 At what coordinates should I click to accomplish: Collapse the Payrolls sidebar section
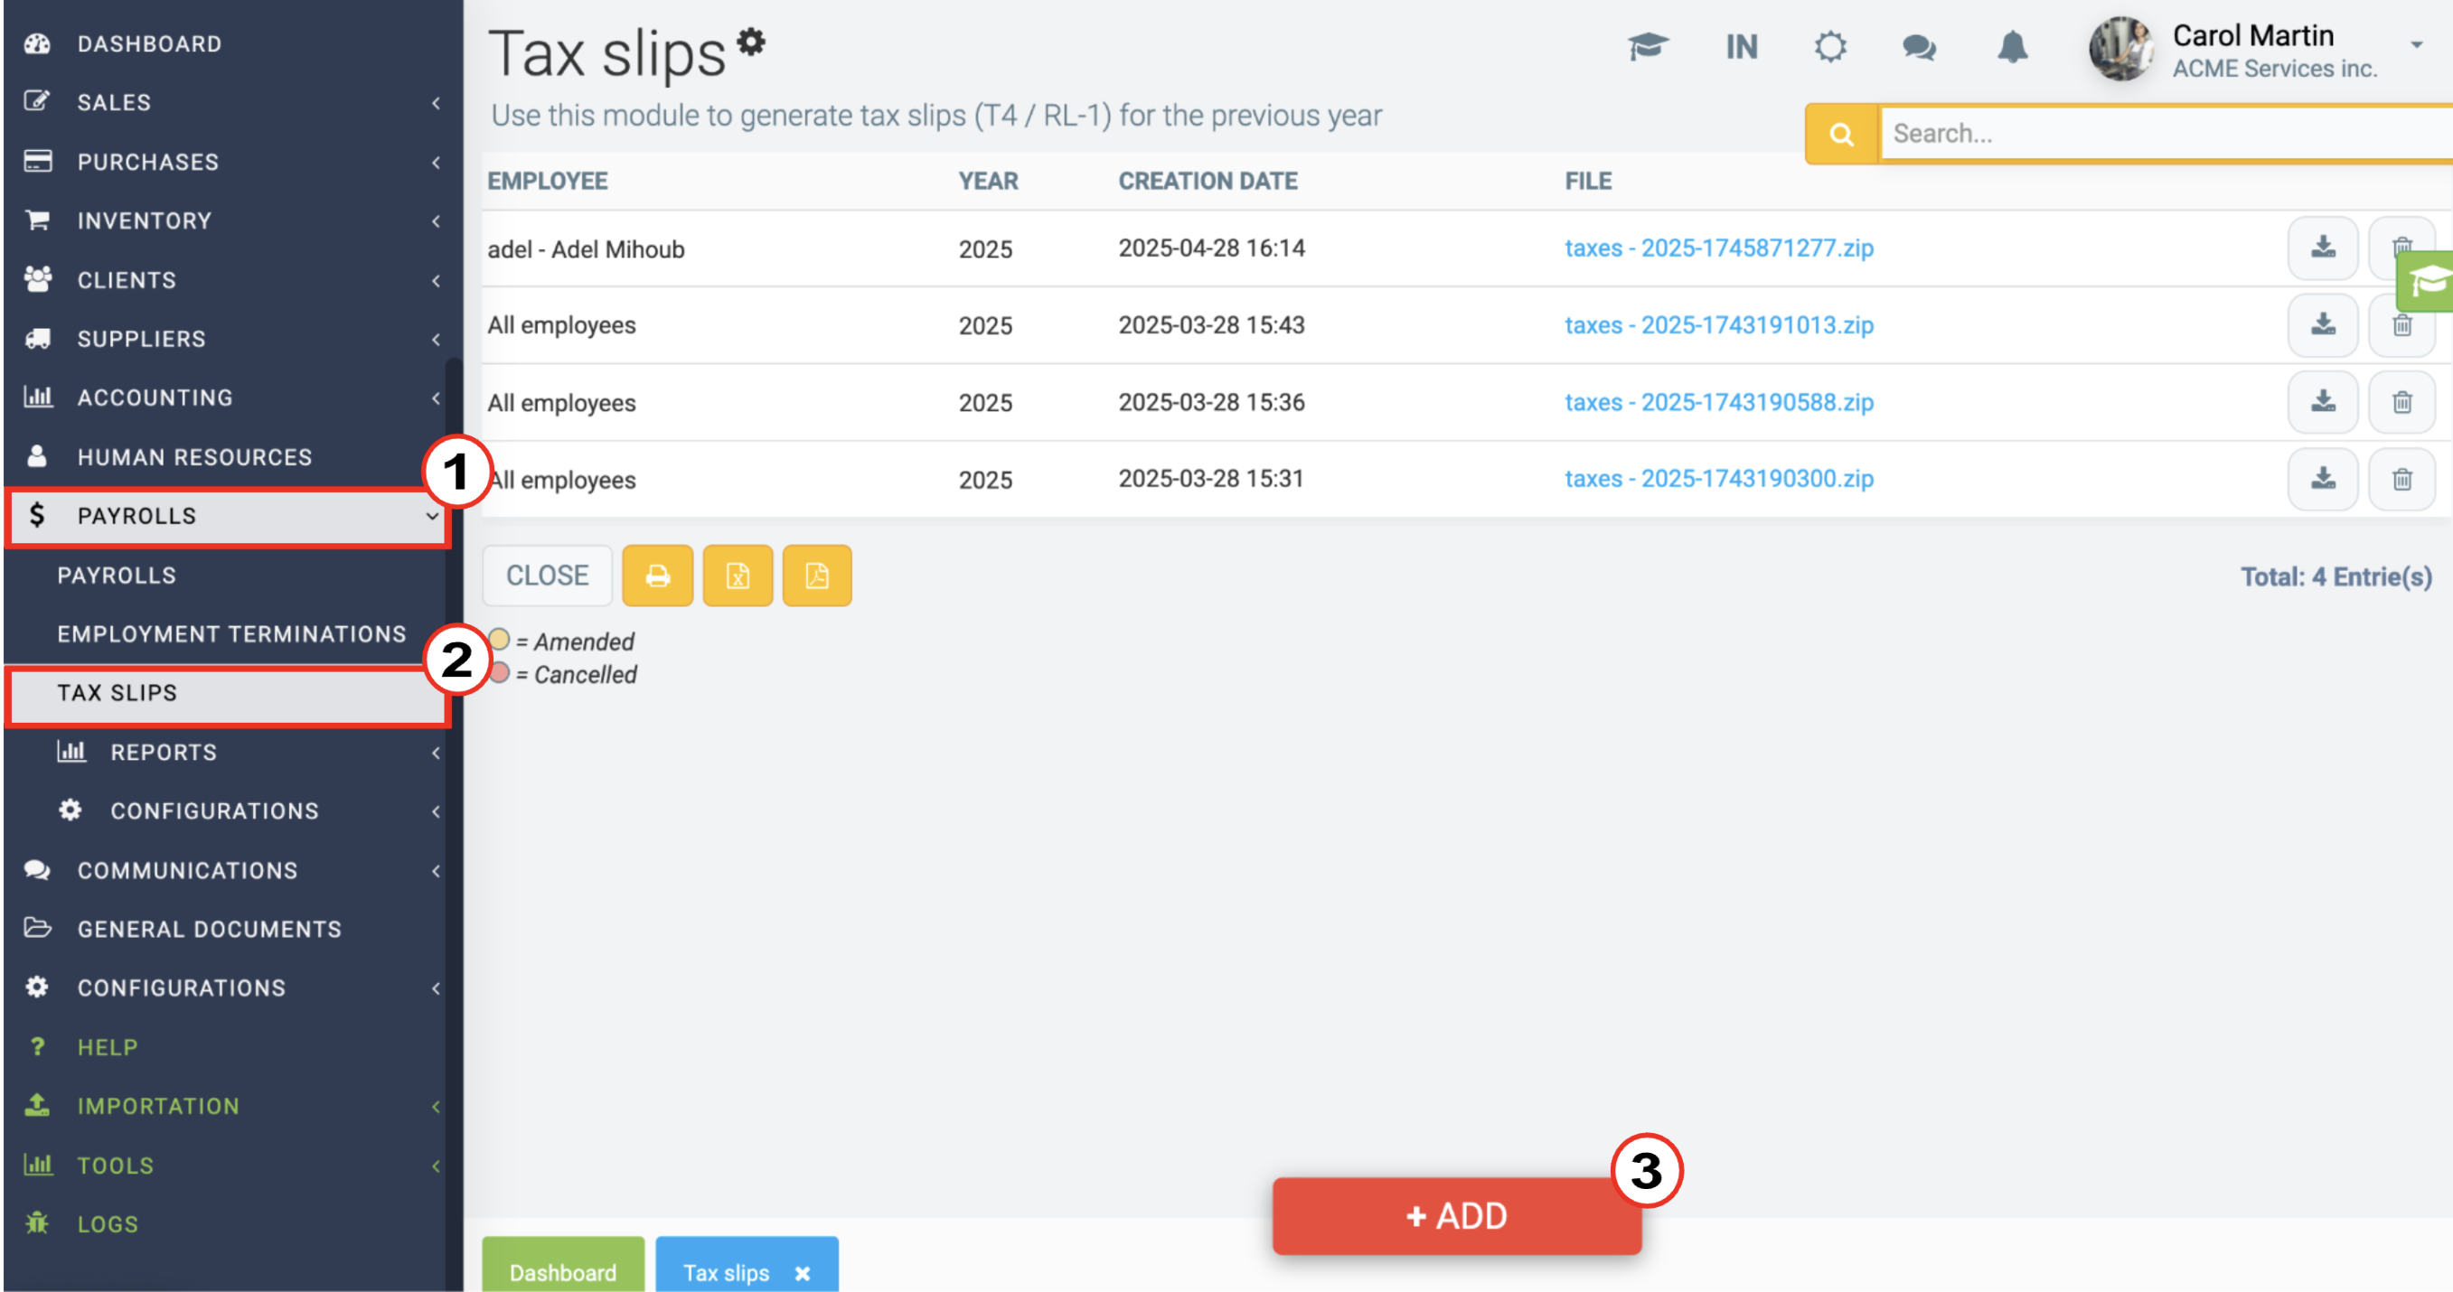point(229,516)
